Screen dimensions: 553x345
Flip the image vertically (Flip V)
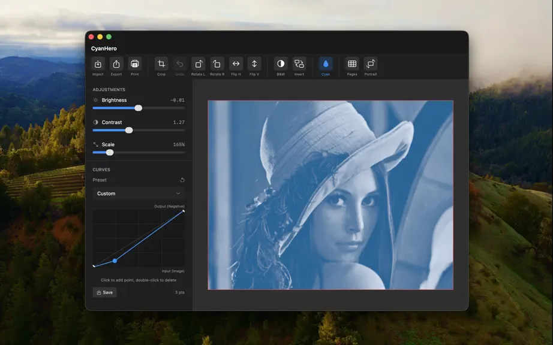click(254, 63)
